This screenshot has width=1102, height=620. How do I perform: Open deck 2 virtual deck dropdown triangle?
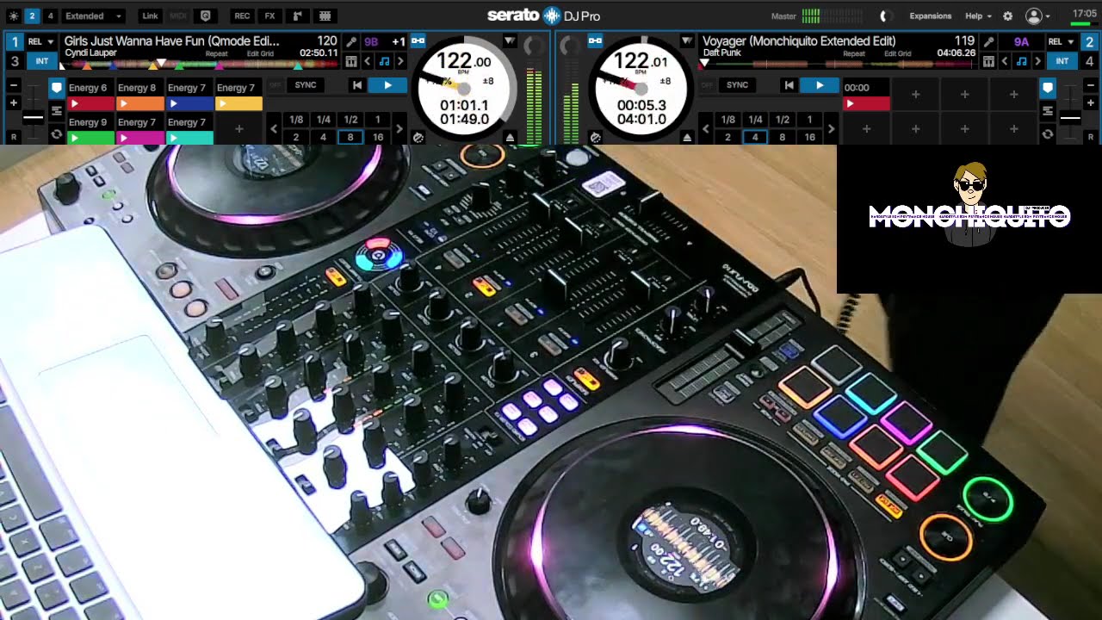[x=686, y=40]
